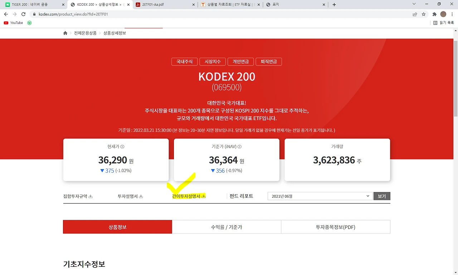Select the 국내주식 tag
Viewport: 458px width, 275px height.
click(185, 62)
